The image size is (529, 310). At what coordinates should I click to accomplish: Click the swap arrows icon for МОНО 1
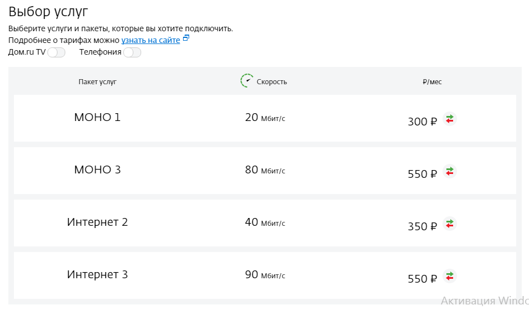[450, 119]
